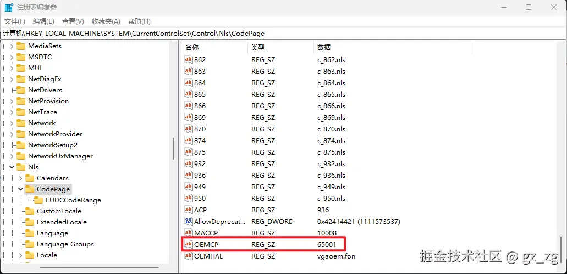Select the icon for value 936

pos(189,175)
